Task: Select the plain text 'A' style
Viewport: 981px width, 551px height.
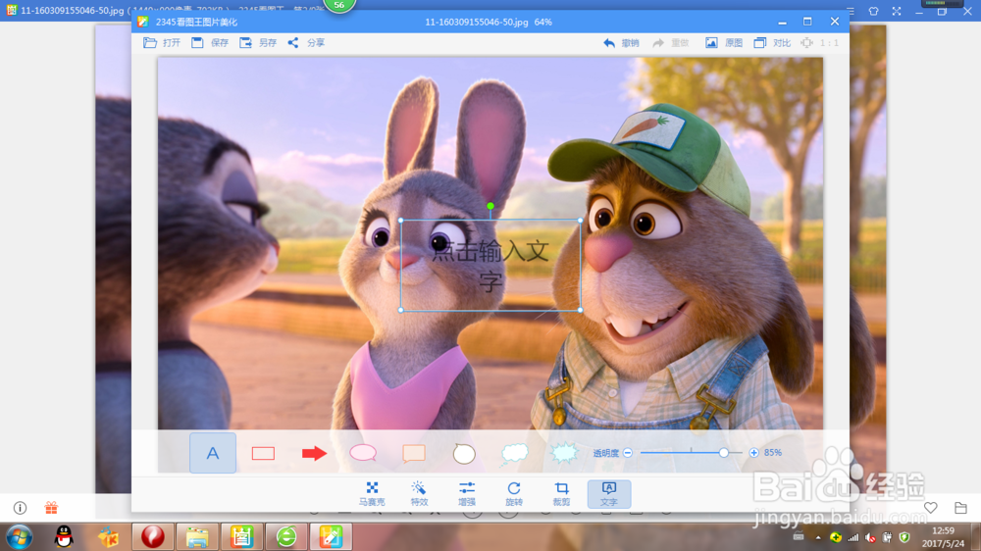Action: pos(213,453)
